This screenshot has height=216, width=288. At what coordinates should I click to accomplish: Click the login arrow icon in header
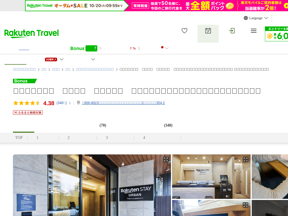click(232, 31)
